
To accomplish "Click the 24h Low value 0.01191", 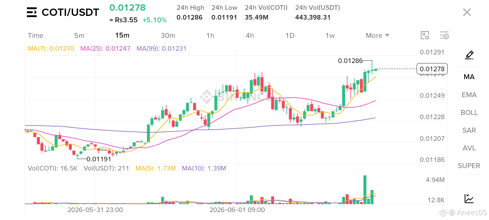I will pos(224,17).
